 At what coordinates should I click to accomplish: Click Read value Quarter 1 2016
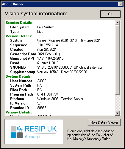coord(48,63)
